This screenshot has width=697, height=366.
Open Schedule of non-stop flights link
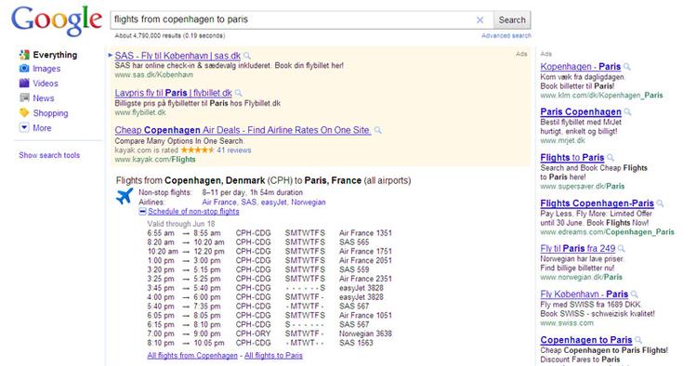click(x=194, y=212)
